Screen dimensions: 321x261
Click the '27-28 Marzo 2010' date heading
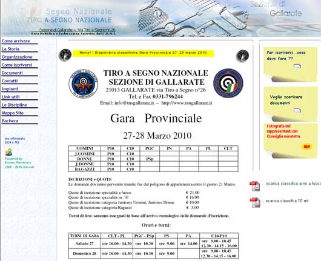pyautogui.click(x=157, y=136)
